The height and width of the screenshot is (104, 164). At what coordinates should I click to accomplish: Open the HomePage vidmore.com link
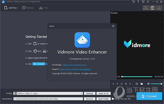pyautogui.click(x=74, y=65)
